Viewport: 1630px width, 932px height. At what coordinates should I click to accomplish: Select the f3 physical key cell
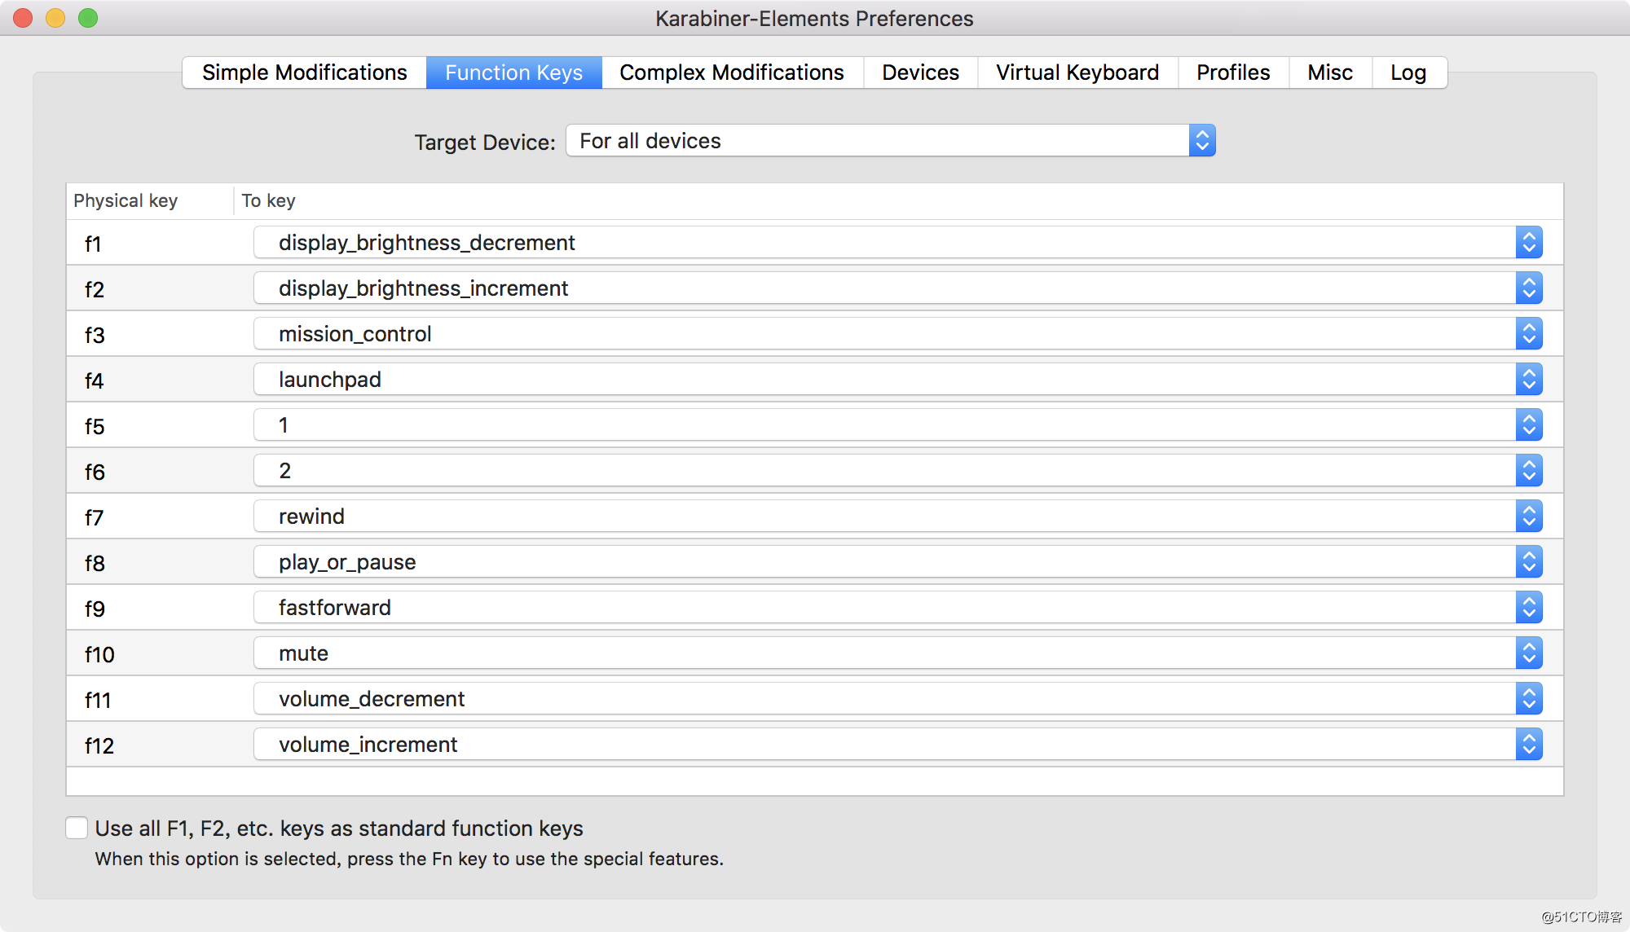point(151,334)
